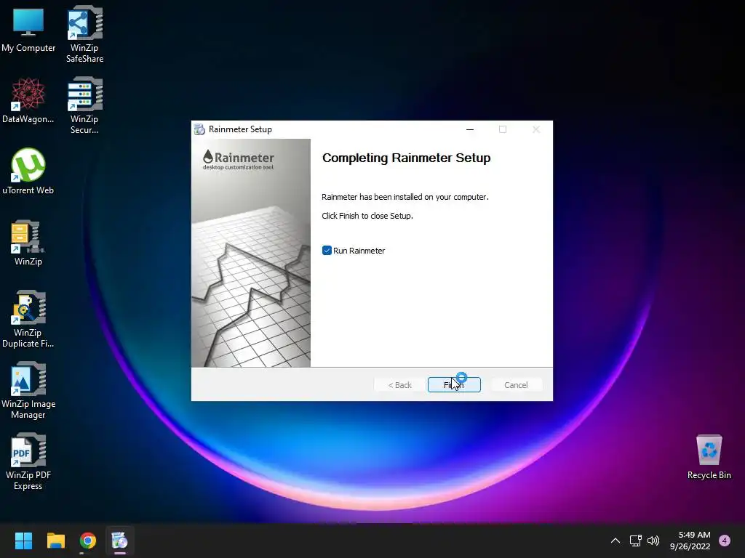The width and height of the screenshot is (745, 558).
Task: Select the DataWagon desktop shortcut
Action: tap(28, 100)
